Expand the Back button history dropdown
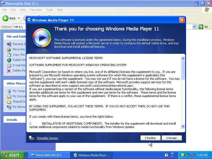The image size is (212, 159). coord(19,18)
